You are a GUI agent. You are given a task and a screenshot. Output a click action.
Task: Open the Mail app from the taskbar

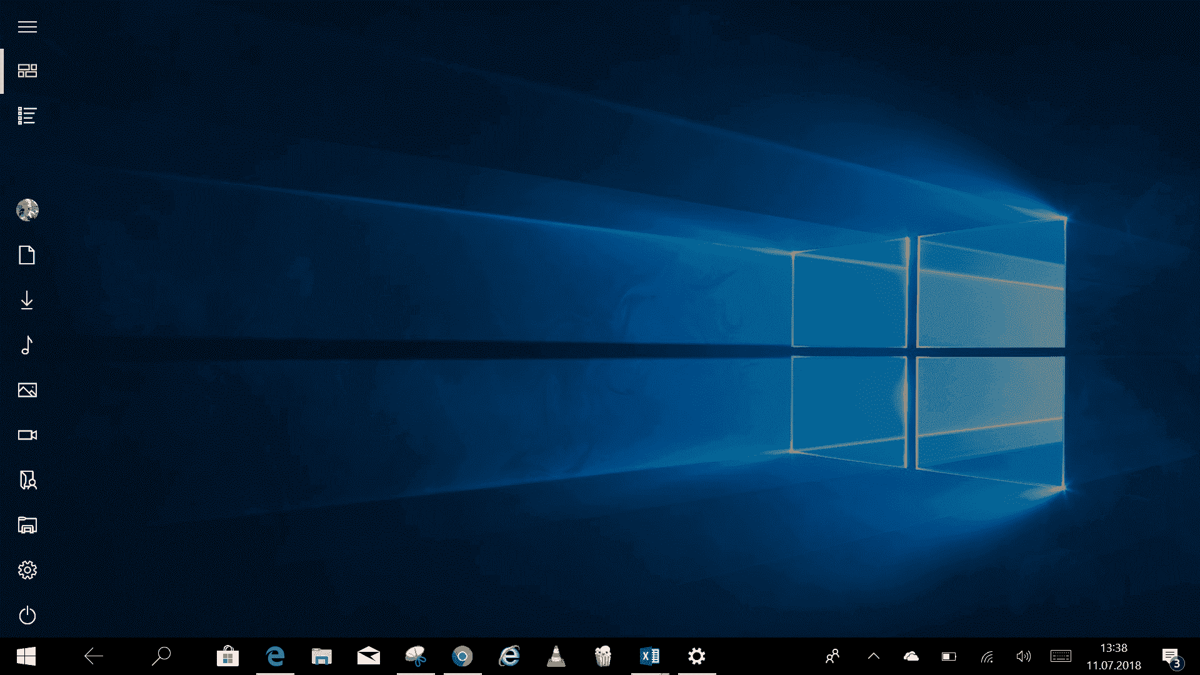[368, 656]
